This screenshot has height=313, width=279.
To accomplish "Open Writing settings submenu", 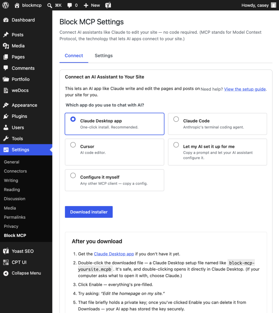I will [11, 180].
